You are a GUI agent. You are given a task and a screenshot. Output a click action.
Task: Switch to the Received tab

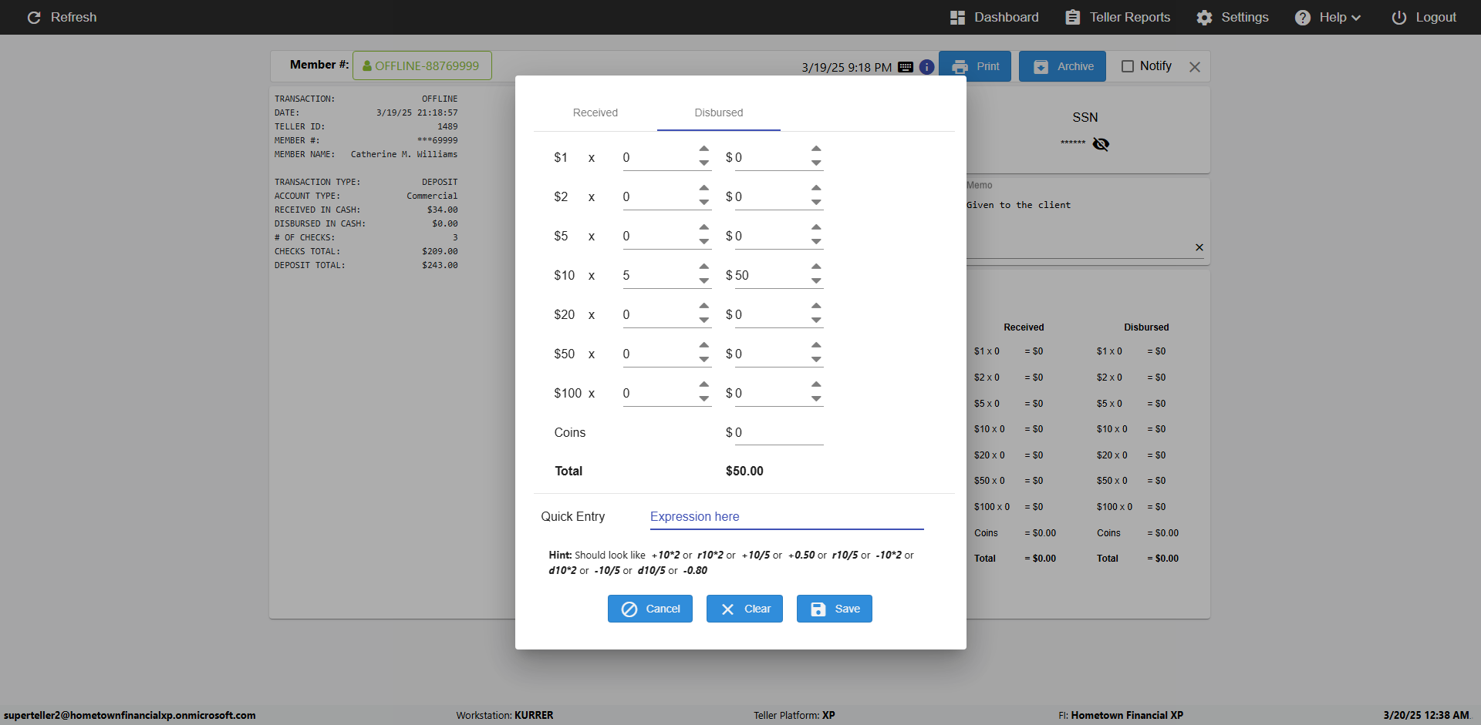tap(595, 112)
